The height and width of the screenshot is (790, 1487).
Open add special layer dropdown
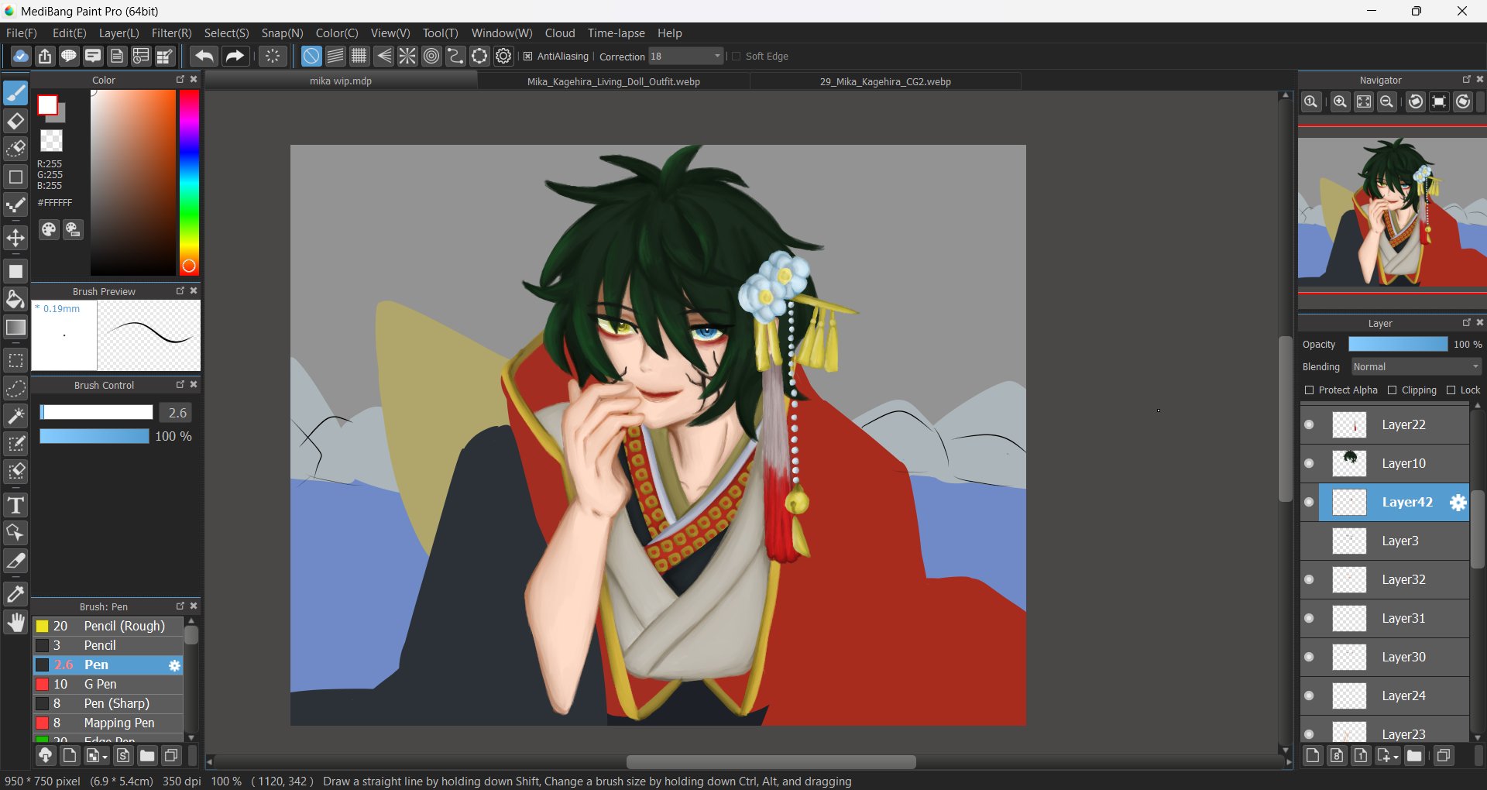coord(1388,756)
